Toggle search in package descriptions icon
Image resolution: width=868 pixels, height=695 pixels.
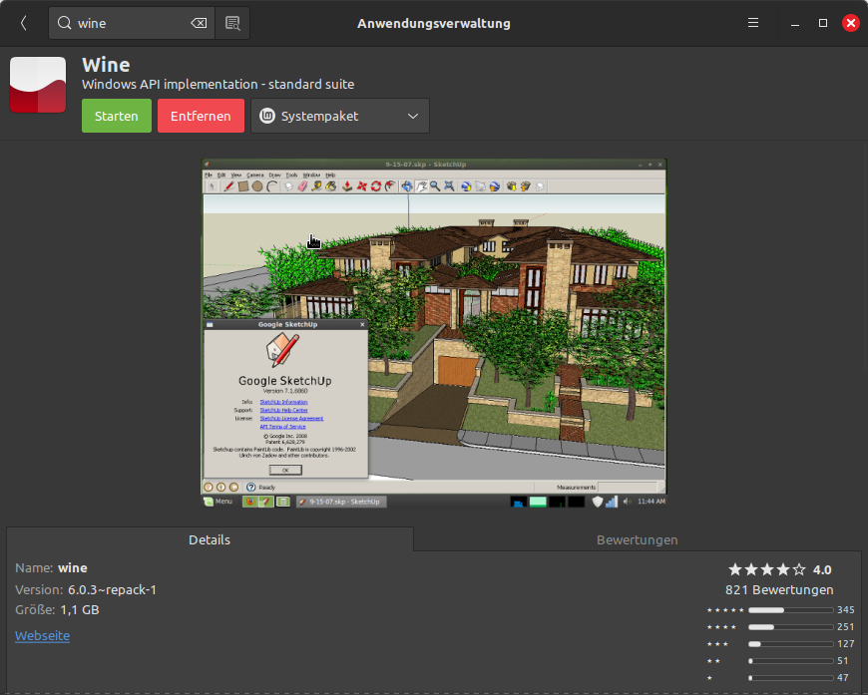(x=232, y=23)
